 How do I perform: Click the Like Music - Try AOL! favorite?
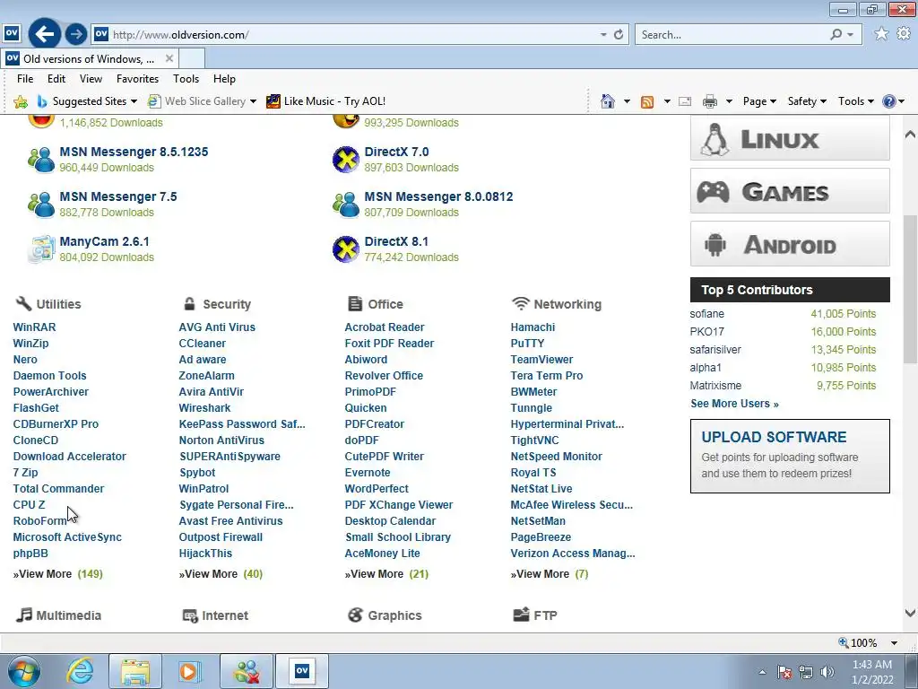pyautogui.click(x=325, y=101)
